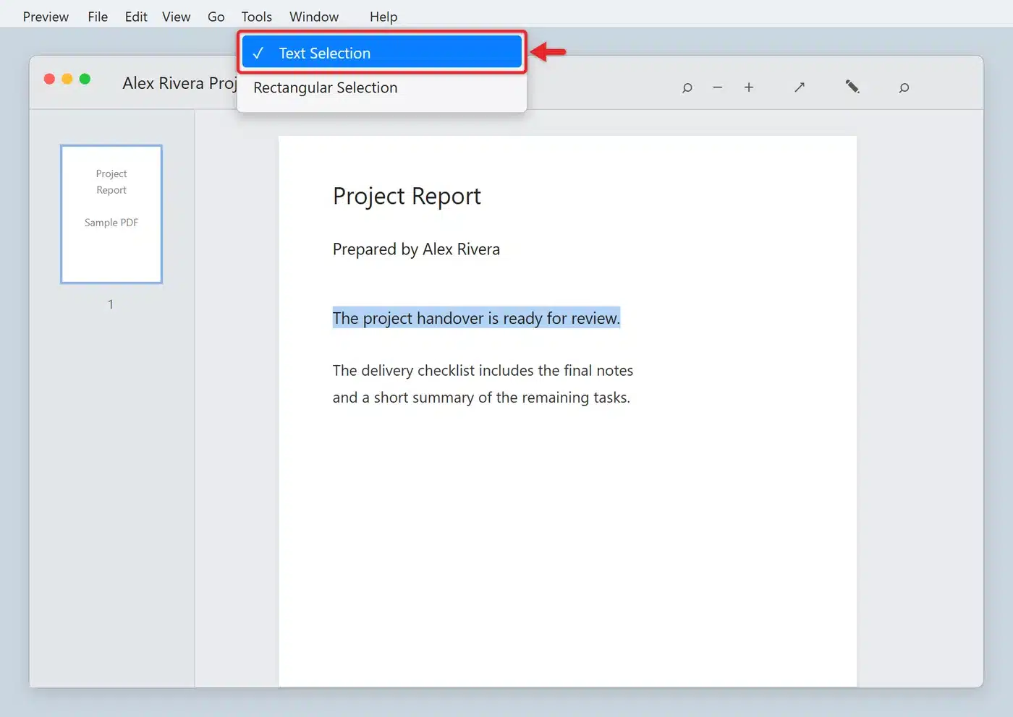The image size is (1013, 717).
Task: Open the View menu
Action: [x=177, y=17]
